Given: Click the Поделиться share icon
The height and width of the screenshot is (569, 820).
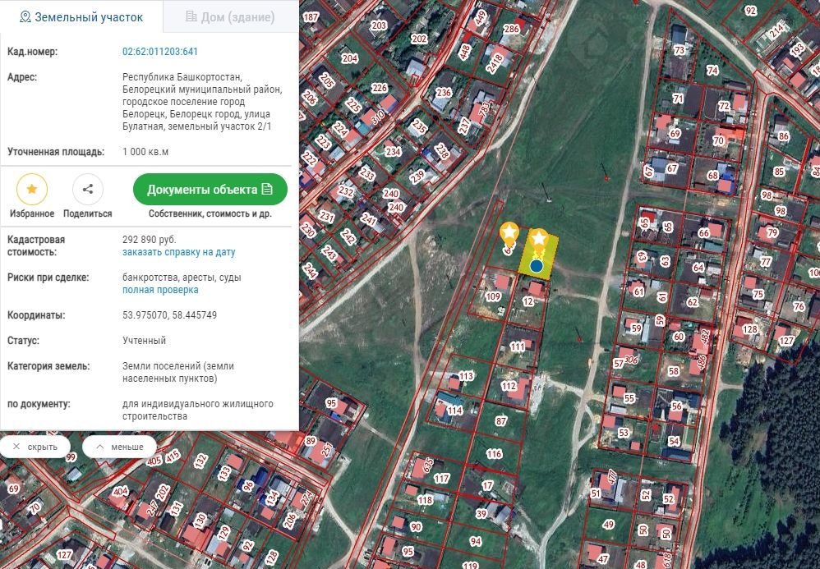Looking at the screenshot, I should (x=88, y=190).
